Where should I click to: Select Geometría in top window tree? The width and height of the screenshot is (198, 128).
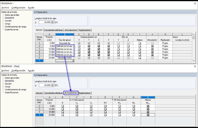point(9,18)
